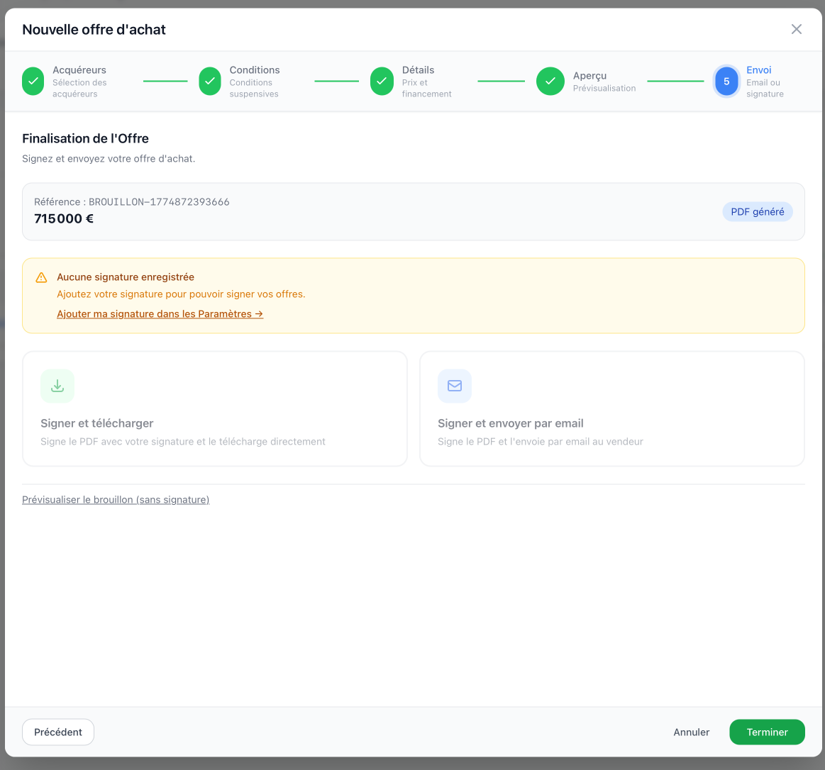The image size is (825, 770).
Task: Go to the Aperçu step label
Action: coord(589,76)
